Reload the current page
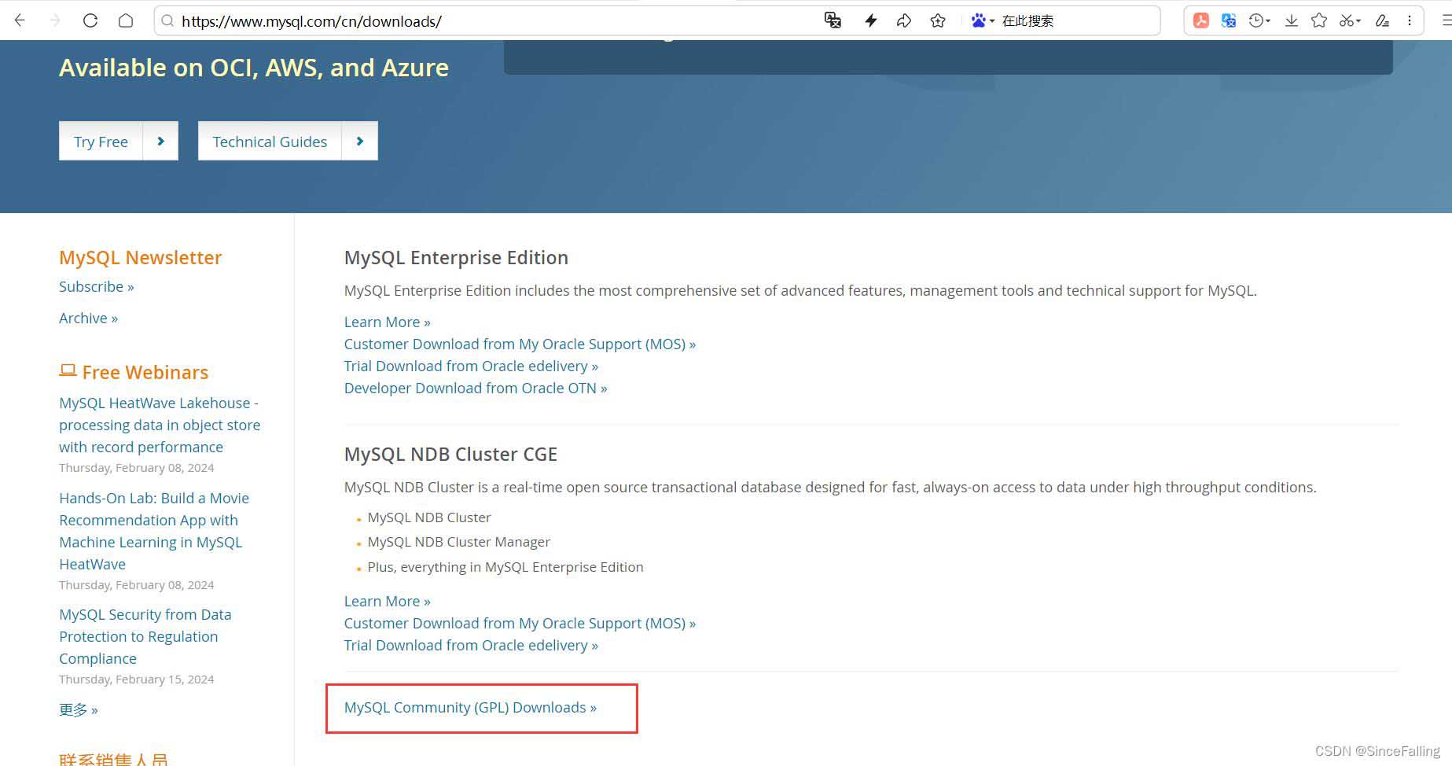Viewport: 1452px width, 766px height. click(90, 20)
